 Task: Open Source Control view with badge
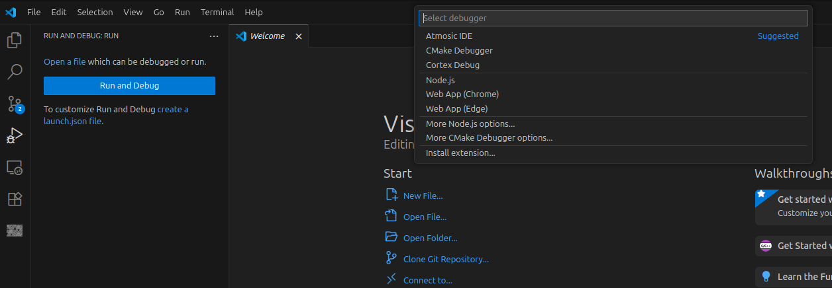pyautogui.click(x=15, y=104)
